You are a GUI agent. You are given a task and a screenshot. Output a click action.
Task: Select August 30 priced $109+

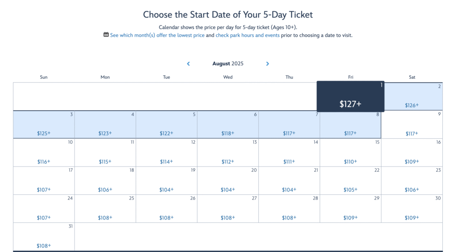tap(412, 208)
